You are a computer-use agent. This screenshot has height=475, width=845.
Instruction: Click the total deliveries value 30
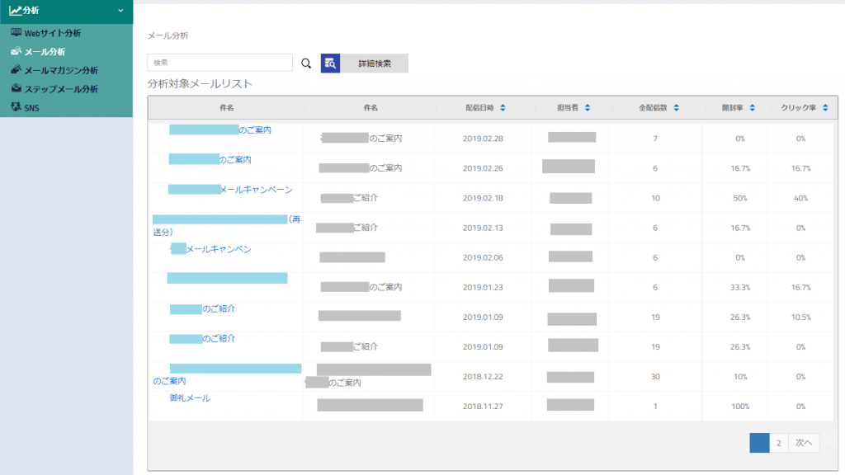tap(655, 376)
